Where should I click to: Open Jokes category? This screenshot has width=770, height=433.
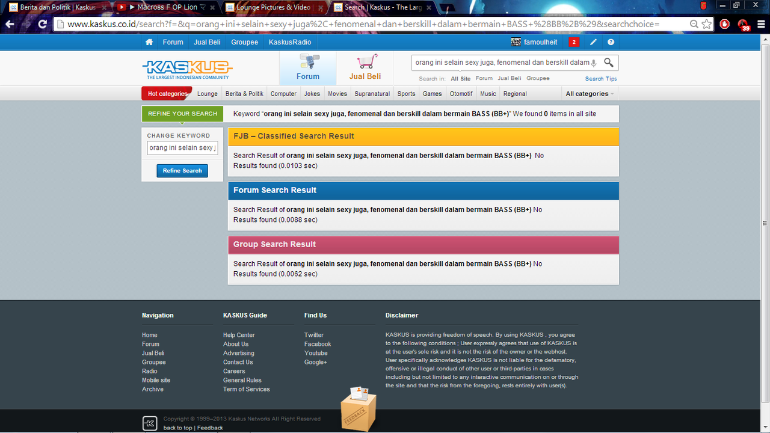tap(312, 94)
